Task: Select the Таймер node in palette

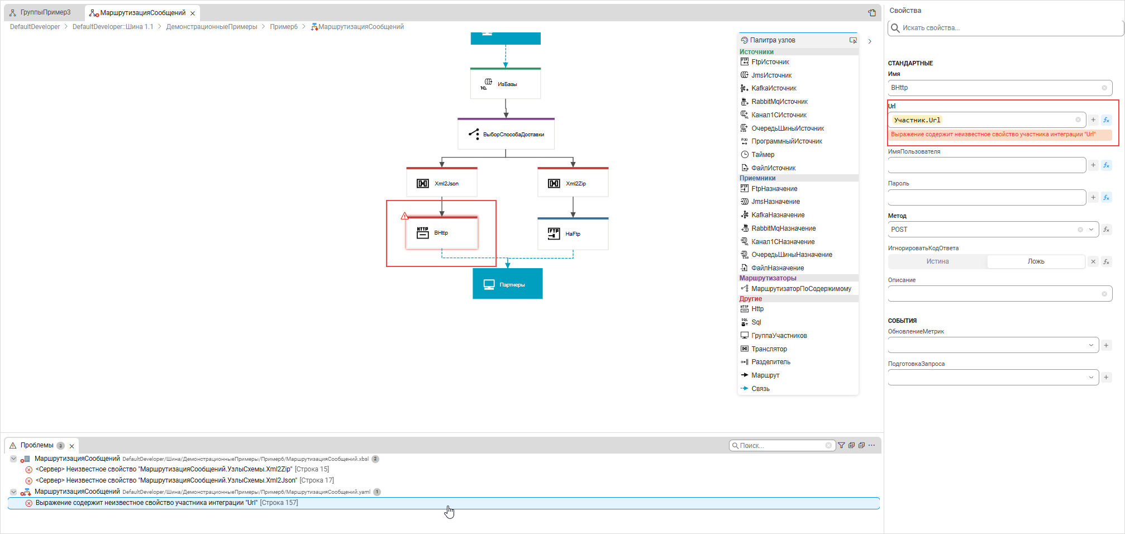Action: pyautogui.click(x=762, y=155)
